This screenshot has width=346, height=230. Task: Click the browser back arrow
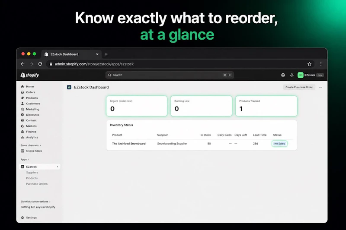click(22, 64)
